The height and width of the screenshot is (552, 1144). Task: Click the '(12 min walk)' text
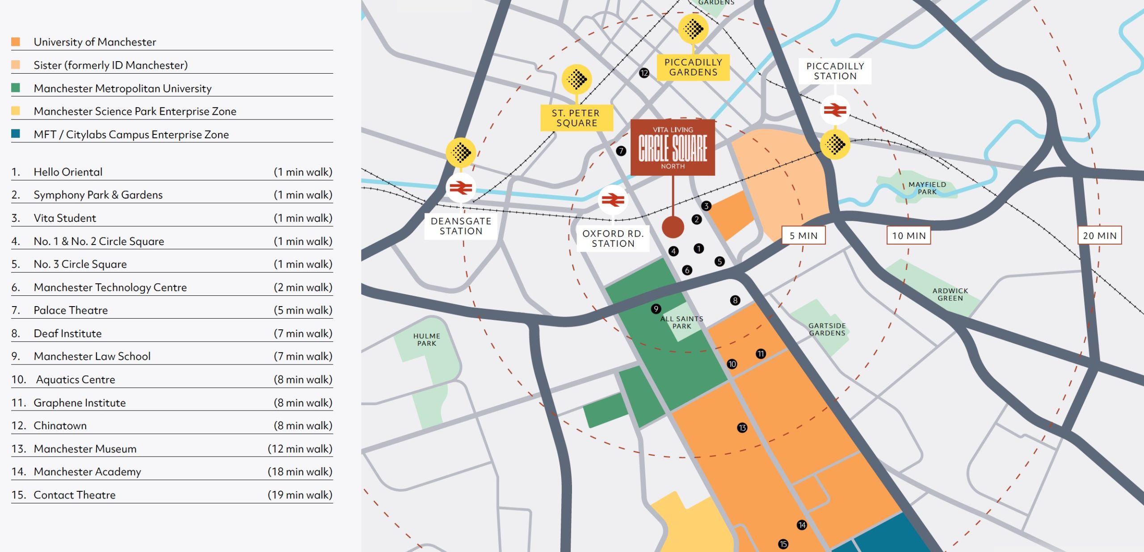300,448
